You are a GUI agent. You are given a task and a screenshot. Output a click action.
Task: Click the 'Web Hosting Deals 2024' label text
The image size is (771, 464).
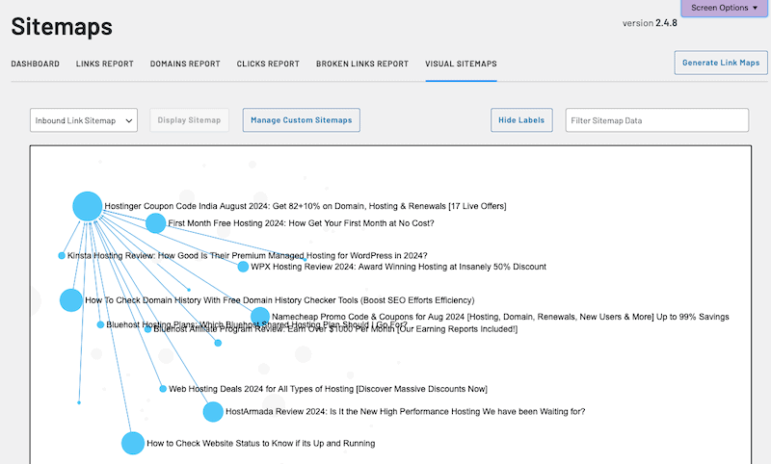coord(328,389)
